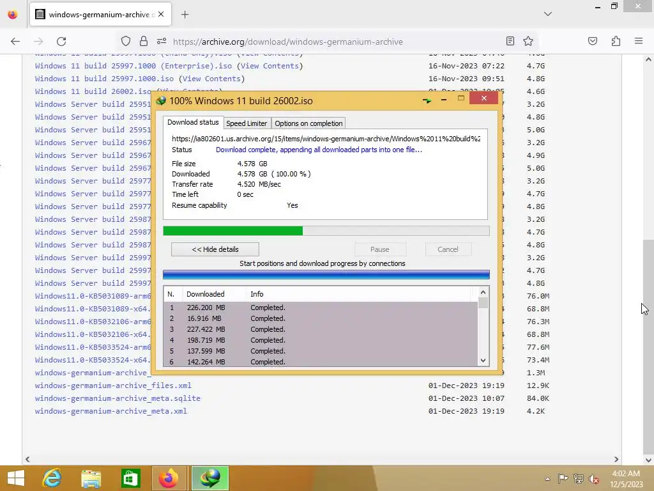Click the horizontal scroll left arrow
The image size is (654, 491).
coord(27,459)
